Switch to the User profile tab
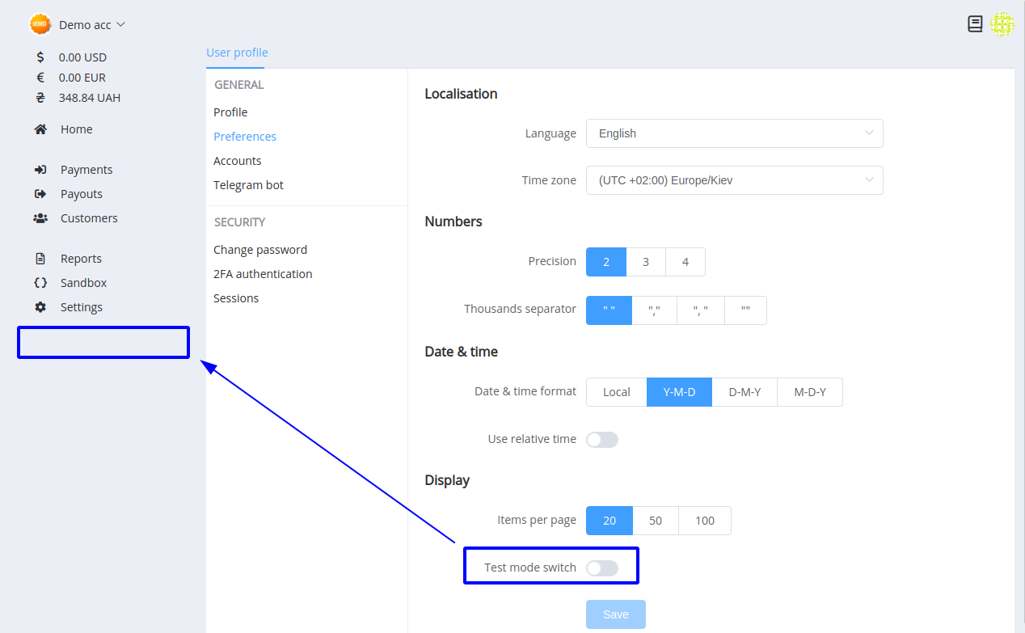Viewport: 1025px width, 633px height. 237,53
